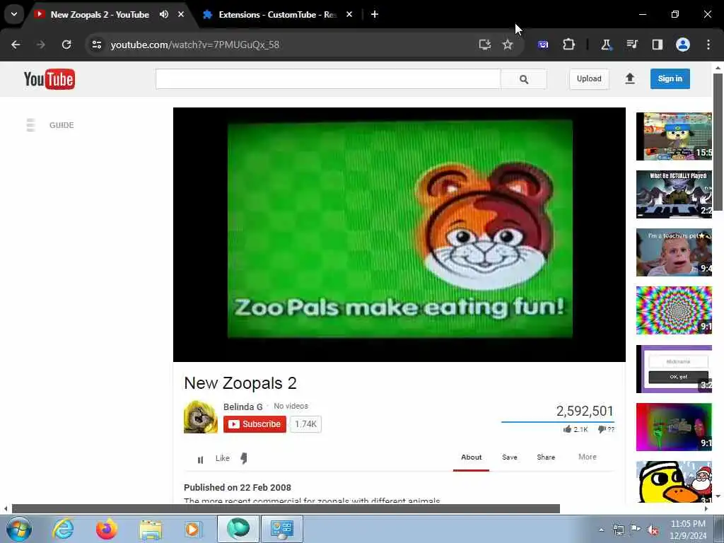Click the 2,592,501 view count
This screenshot has width=724, height=543.
[585, 411]
